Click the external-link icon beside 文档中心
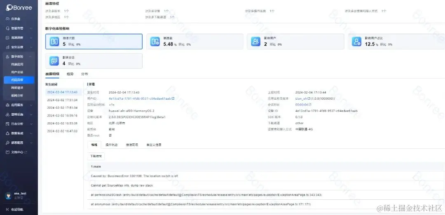Image resolution: width=445 pixels, height=215 pixels. tap(26, 152)
